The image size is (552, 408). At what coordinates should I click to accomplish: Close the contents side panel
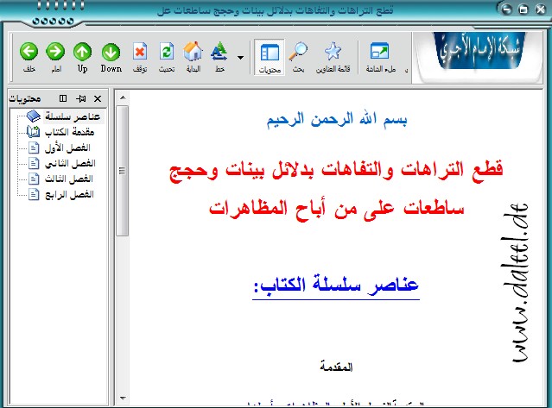(x=97, y=99)
